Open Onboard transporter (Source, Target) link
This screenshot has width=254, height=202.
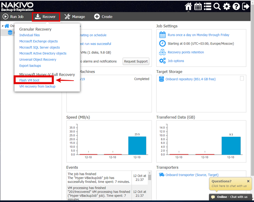pos(192,175)
